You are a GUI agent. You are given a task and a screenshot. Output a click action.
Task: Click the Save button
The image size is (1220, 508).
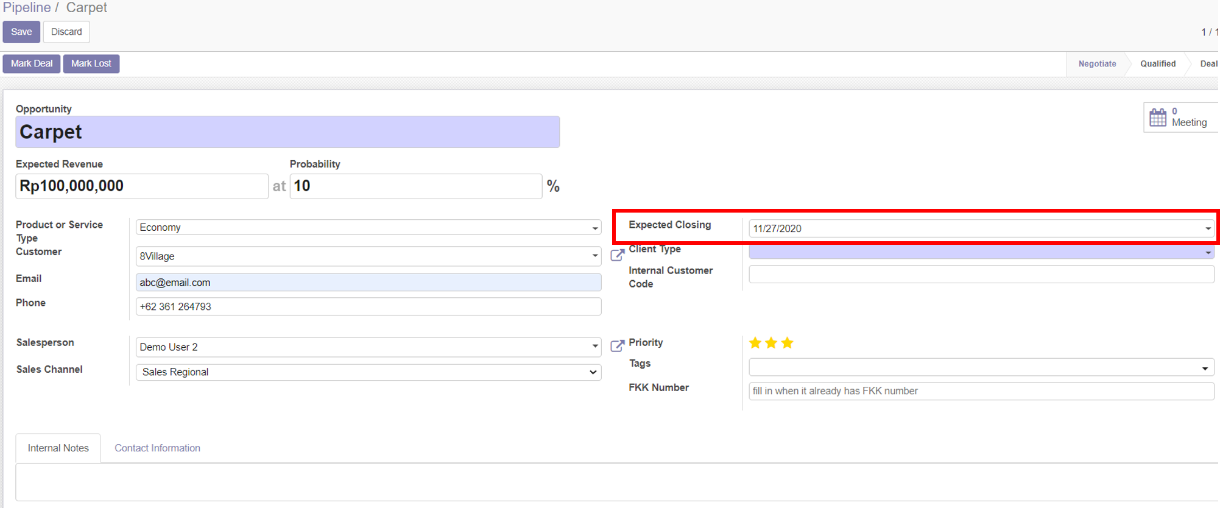21,32
